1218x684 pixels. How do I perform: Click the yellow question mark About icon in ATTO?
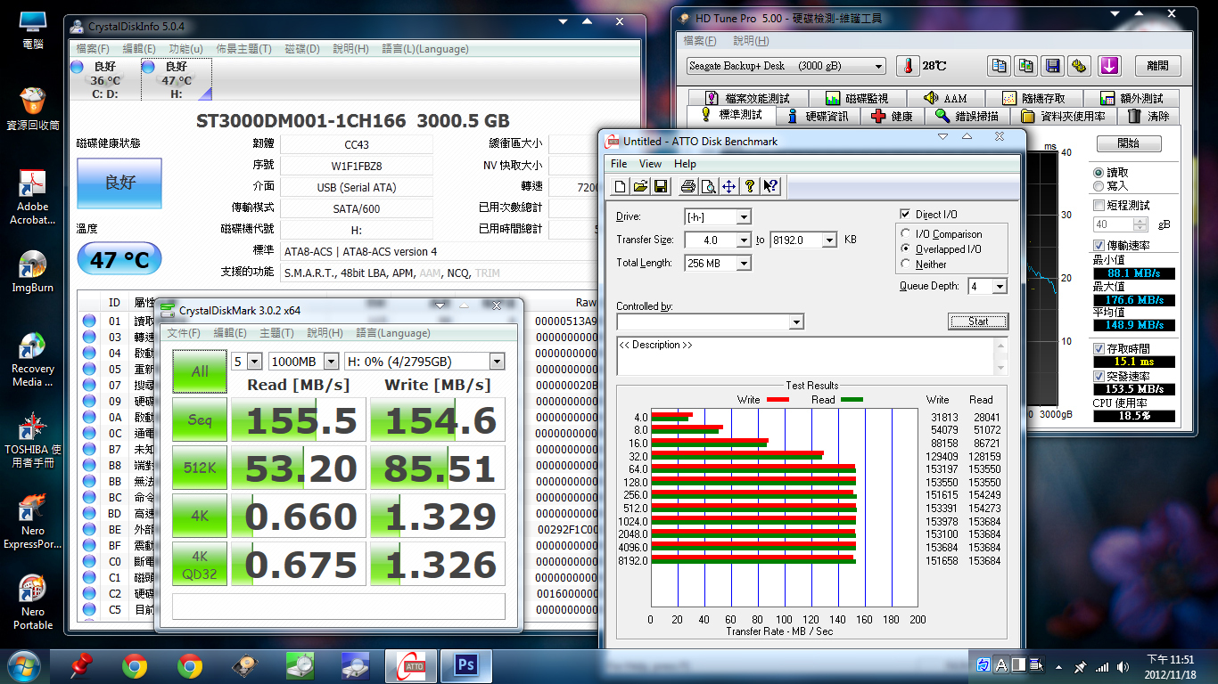point(750,186)
